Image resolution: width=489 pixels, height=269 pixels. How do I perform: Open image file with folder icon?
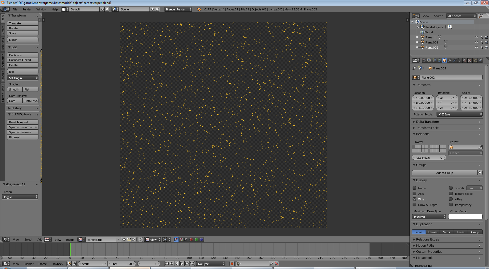(x=129, y=240)
